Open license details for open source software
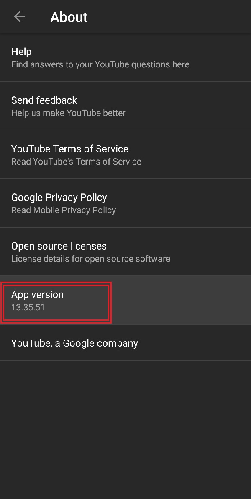 (x=90, y=258)
